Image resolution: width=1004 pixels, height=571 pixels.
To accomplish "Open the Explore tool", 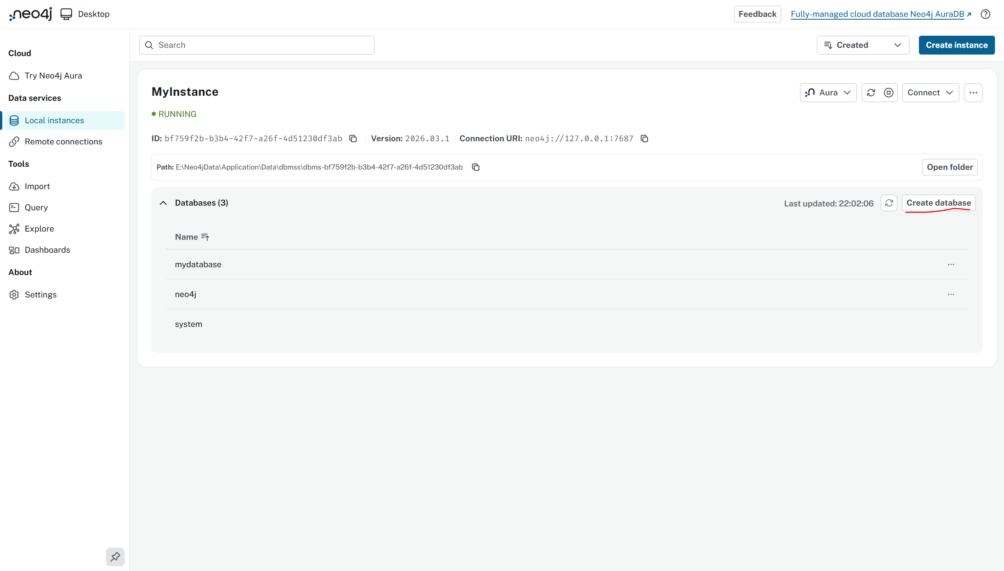I will tap(65, 229).
